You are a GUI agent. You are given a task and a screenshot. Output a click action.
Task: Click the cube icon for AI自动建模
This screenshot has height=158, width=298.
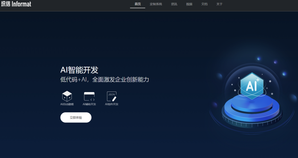point(67,96)
